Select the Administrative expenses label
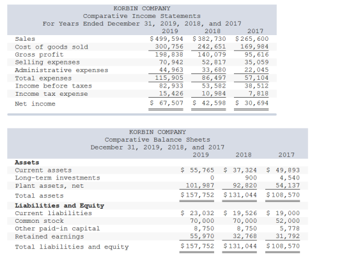The width and height of the screenshot is (358, 256). [x=61, y=70]
